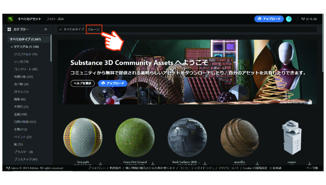Switch to the フォロー済み tab
The height and width of the screenshot is (185, 326).
pos(55,19)
